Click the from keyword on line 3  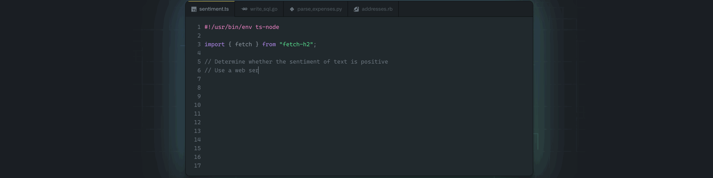(269, 44)
